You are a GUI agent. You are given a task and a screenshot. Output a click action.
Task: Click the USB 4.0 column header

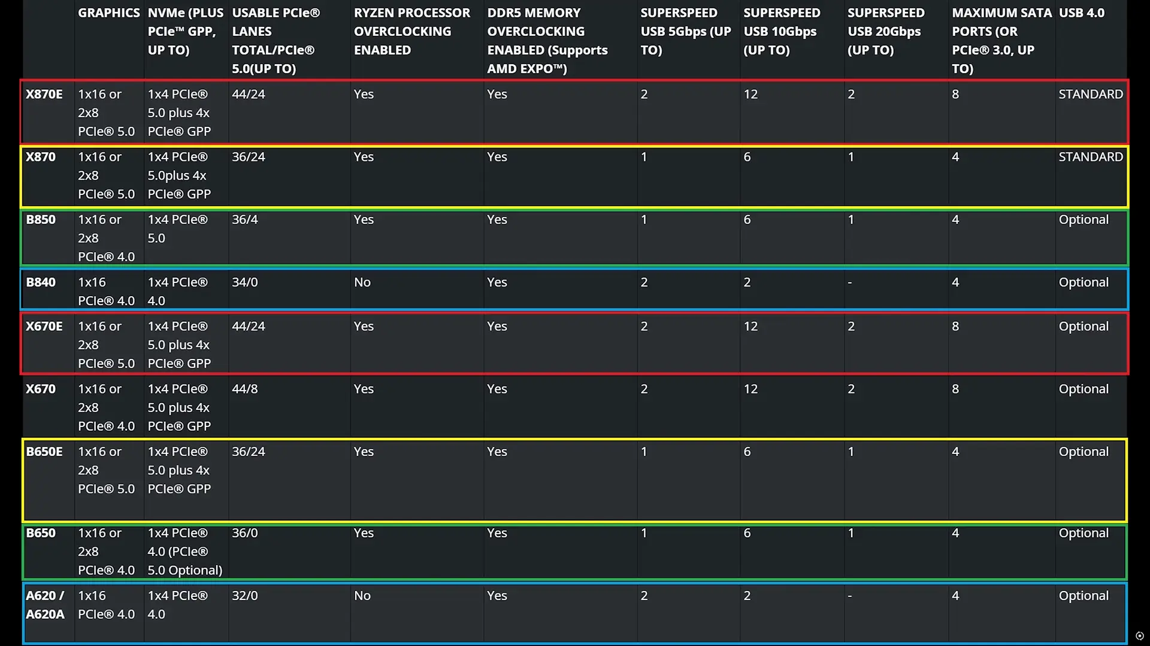(1082, 13)
